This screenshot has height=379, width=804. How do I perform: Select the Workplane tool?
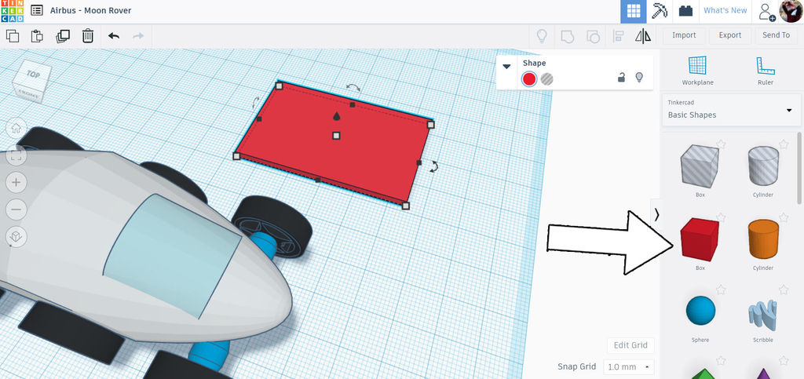click(x=697, y=71)
